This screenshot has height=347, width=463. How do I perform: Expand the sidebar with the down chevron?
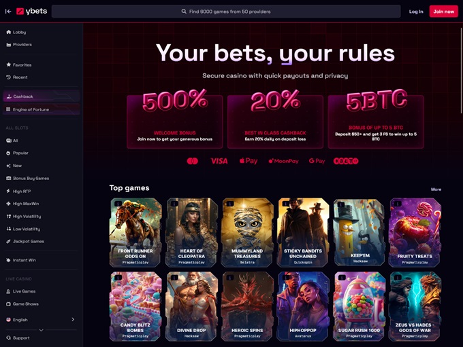[42, 330]
